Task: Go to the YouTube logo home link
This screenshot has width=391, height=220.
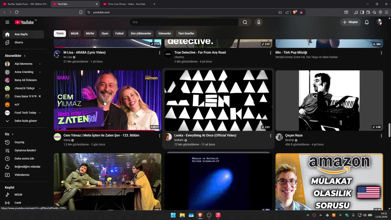Action: [24, 22]
